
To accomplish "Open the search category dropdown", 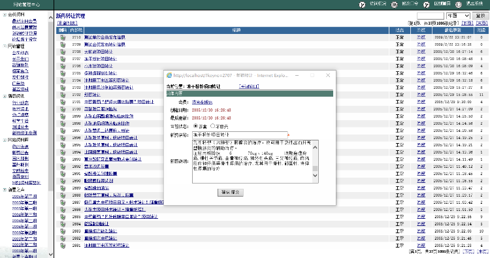I will point(458,16).
